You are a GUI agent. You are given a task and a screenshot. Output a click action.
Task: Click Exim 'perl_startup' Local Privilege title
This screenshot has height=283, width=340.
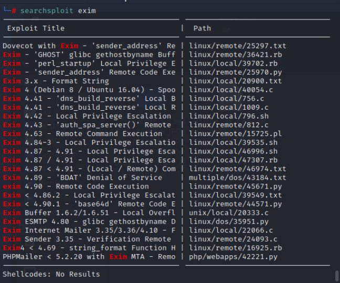(89, 64)
